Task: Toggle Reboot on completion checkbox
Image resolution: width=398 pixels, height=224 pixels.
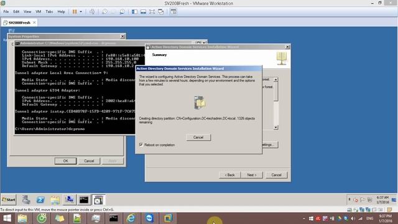Action: tap(141, 144)
